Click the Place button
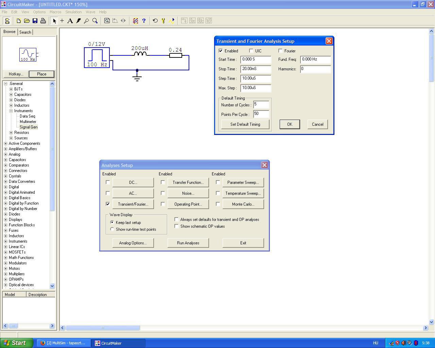The width and height of the screenshot is (435, 348). tap(41, 74)
